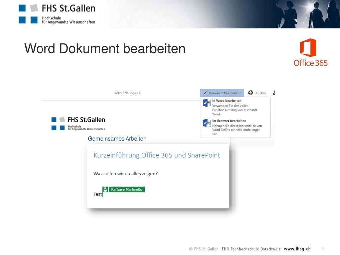Click the partially visible share icon beside Drucken
The image size is (340, 255).
tap(274, 93)
